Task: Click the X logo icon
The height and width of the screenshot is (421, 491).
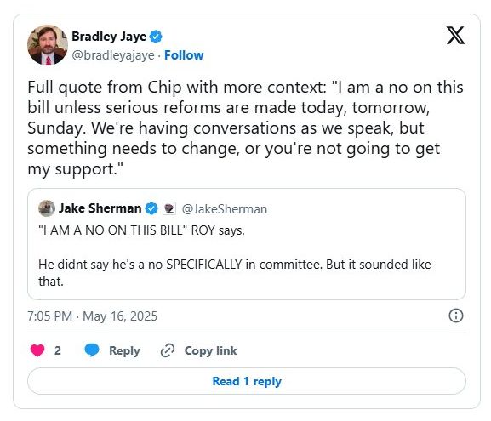Action: [455, 36]
